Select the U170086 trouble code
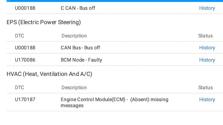This screenshot has width=223, height=125. [25, 60]
